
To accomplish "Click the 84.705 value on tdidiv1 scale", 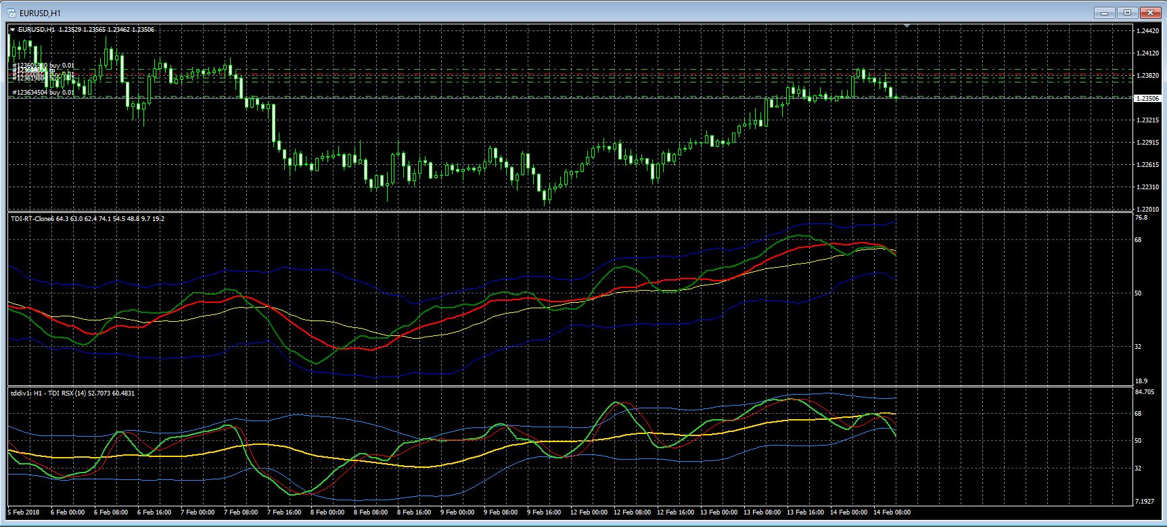I will click(1144, 392).
